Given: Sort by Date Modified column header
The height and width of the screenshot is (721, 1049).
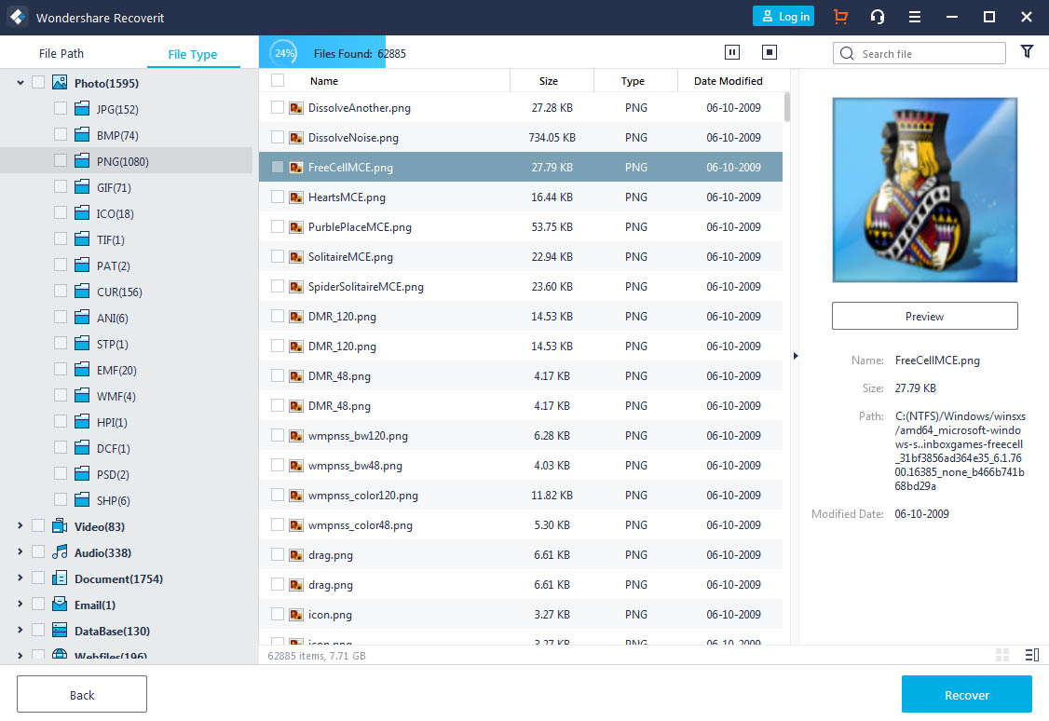Looking at the screenshot, I should coord(728,81).
